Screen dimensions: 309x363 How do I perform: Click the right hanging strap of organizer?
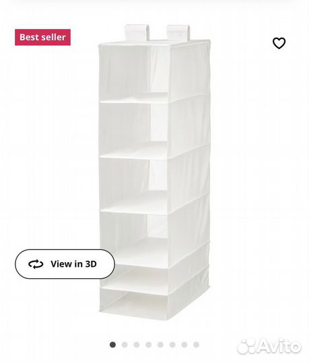[x=178, y=32]
